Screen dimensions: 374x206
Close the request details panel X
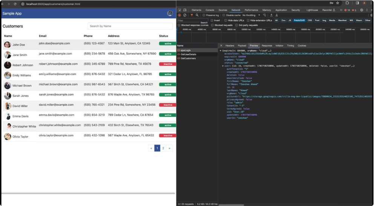pyautogui.click(x=221, y=46)
